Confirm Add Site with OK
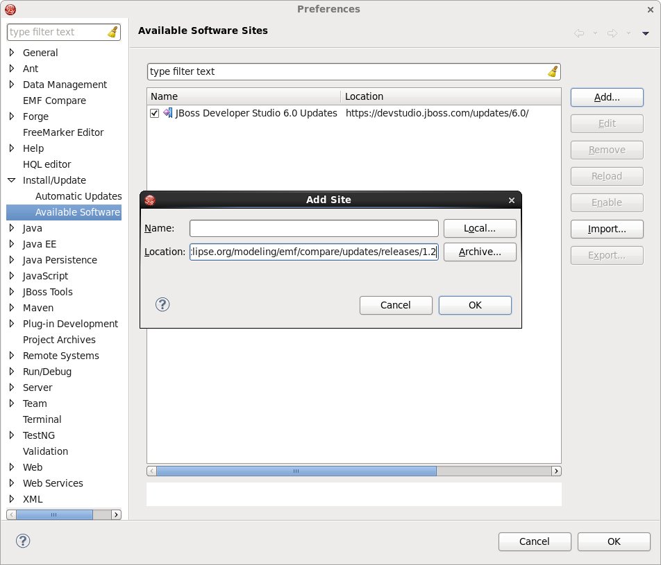This screenshot has height=565, width=661. click(475, 305)
